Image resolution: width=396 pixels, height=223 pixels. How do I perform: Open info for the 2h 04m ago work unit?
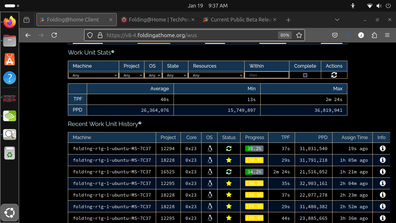(383, 183)
